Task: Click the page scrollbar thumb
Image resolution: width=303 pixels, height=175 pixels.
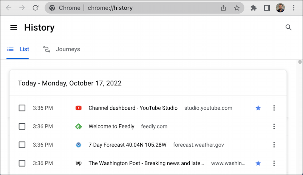Action: pyautogui.click(x=300, y=62)
